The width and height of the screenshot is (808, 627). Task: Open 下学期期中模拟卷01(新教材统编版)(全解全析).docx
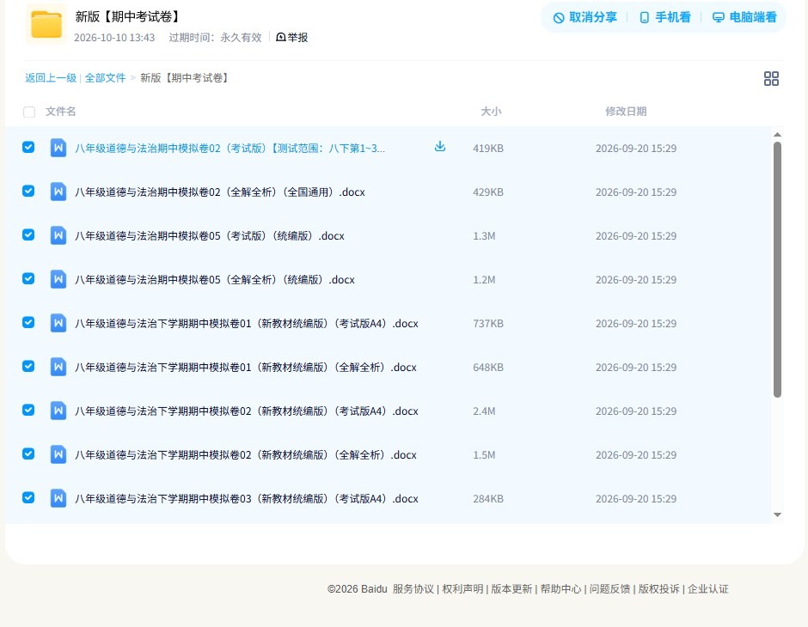pyautogui.click(x=245, y=367)
